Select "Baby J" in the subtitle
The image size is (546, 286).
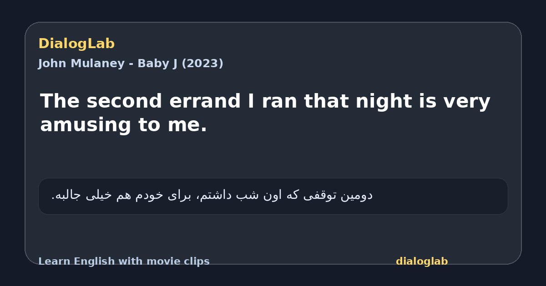tap(157, 64)
